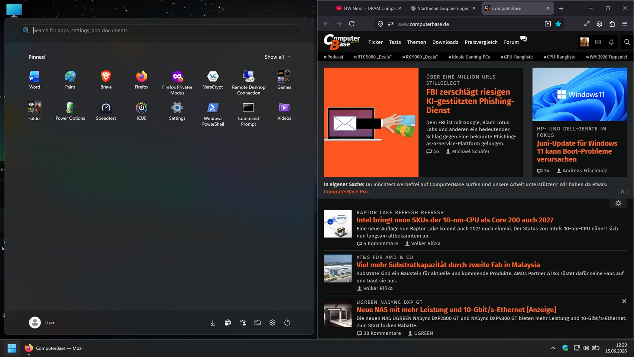
Task: Open the GPU-Rangliste link
Action: [517, 57]
